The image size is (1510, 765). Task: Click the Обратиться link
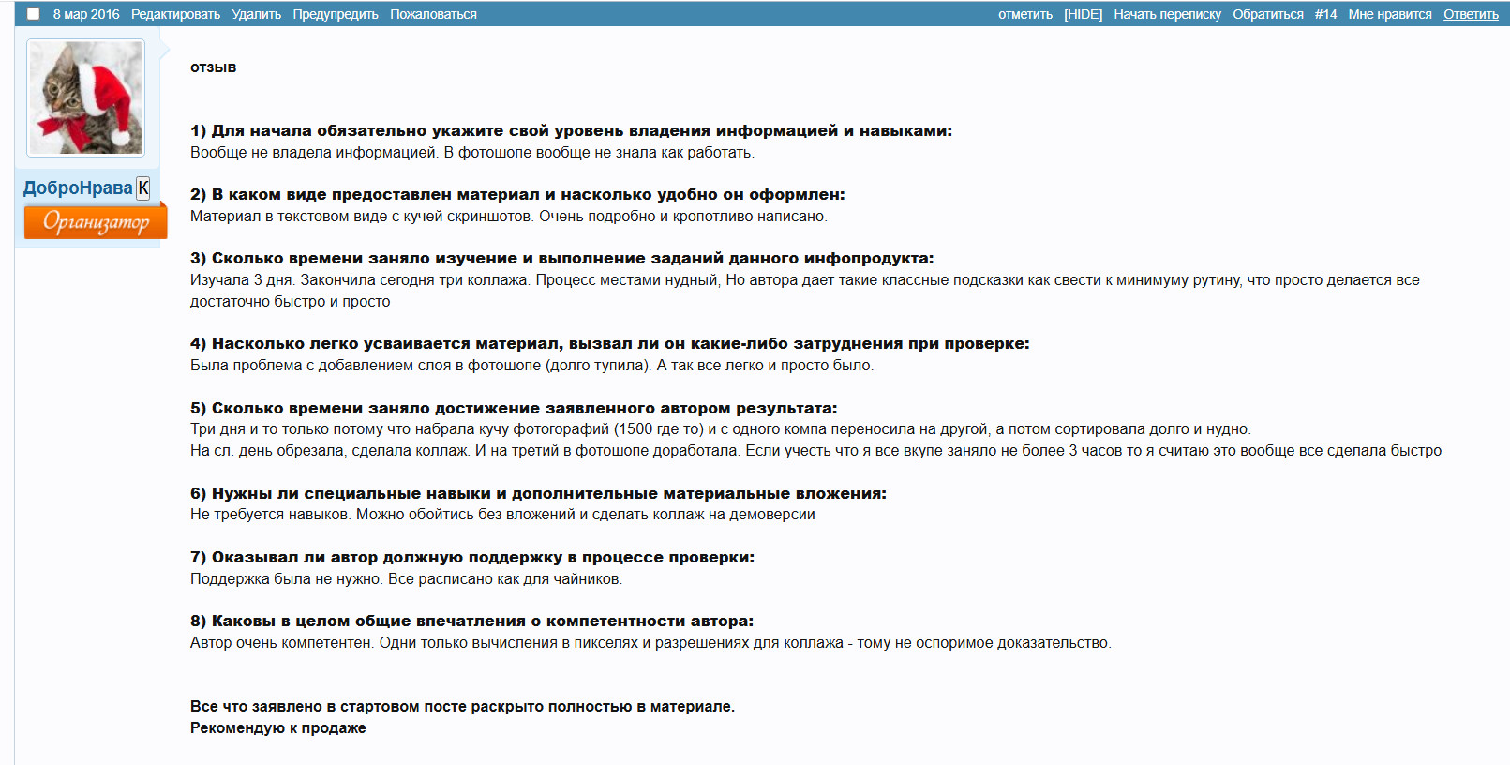click(x=1268, y=14)
